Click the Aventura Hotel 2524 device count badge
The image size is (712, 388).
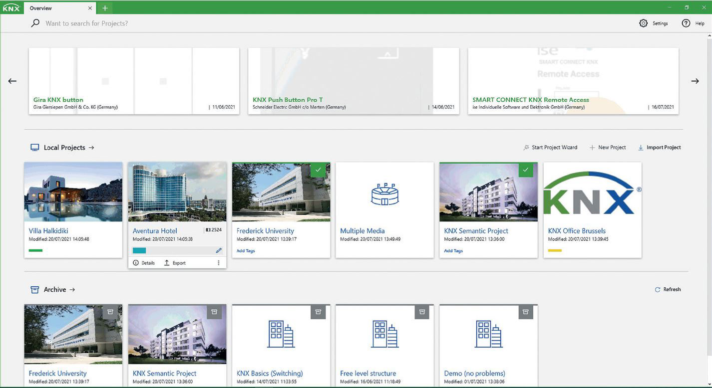tap(213, 230)
